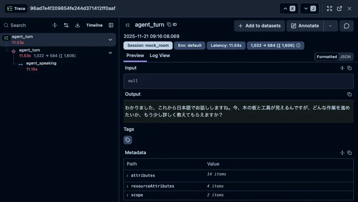Copy the agent_turn observation ID
358x202 pixels.
(x=172, y=25)
